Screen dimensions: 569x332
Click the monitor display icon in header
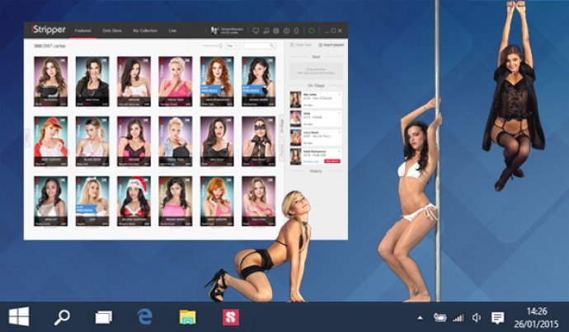pos(256,30)
